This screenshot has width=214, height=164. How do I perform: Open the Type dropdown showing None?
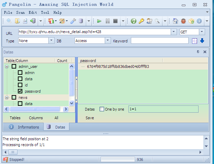[x=51, y=41]
